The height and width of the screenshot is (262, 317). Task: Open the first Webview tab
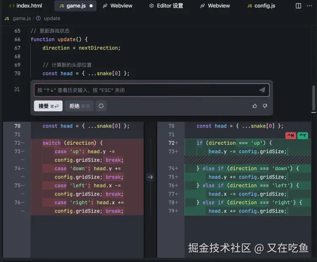click(117, 6)
